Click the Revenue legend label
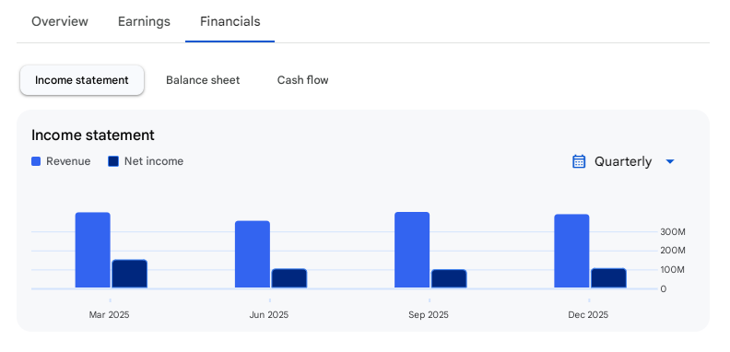 pyautogui.click(x=68, y=161)
